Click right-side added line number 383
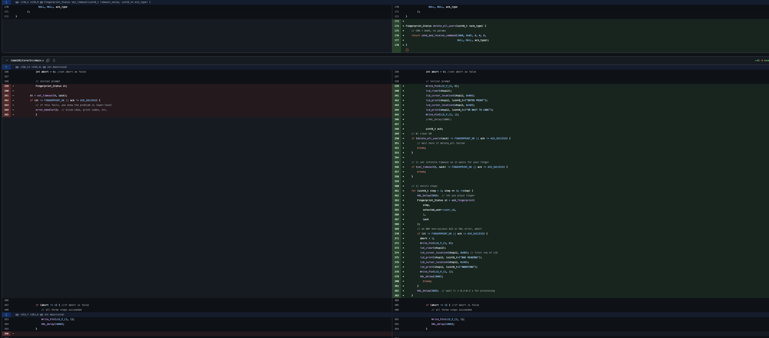The height and width of the screenshot is (338, 769). (x=396, y=295)
